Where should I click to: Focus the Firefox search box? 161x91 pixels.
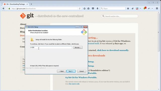coord(113,8)
